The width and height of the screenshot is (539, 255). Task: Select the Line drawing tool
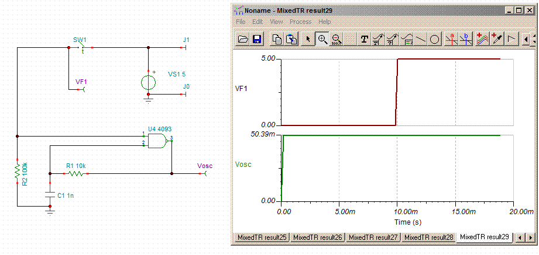(x=421, y=40)
